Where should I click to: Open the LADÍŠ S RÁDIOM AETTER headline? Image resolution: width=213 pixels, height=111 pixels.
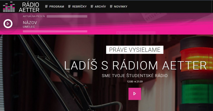point(135,66)
